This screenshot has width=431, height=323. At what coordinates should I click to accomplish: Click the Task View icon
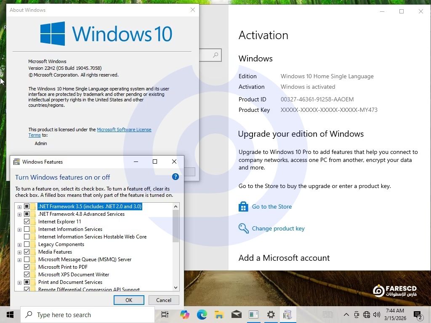point(165,315)
